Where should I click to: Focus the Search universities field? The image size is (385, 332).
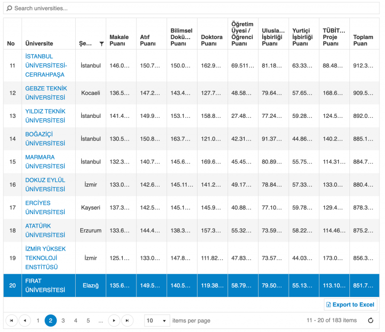click(191, 9)
